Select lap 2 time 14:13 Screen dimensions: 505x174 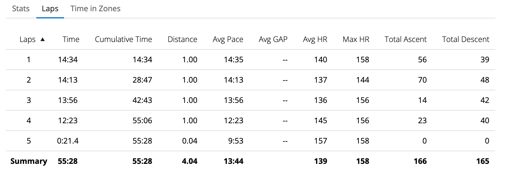coord(68,80)
